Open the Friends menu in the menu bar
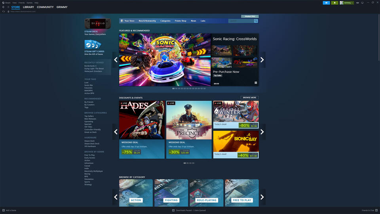This screenshot has width=380, height=214. click(21, 3)
